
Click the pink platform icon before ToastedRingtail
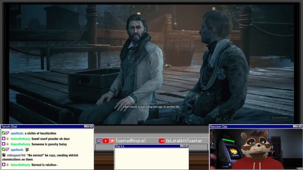112,141
